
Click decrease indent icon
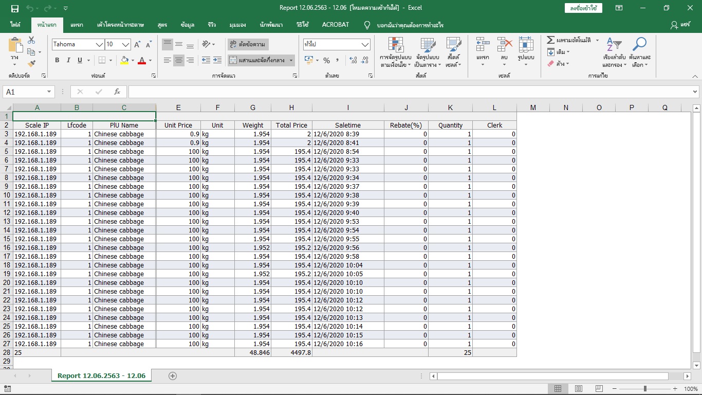[x=206, y=60]
